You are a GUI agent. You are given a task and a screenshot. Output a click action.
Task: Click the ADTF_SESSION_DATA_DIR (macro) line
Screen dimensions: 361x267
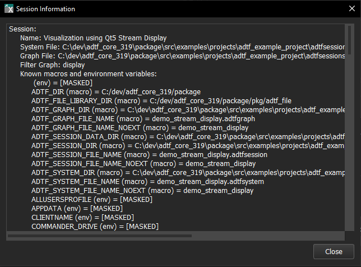point(188,137)
